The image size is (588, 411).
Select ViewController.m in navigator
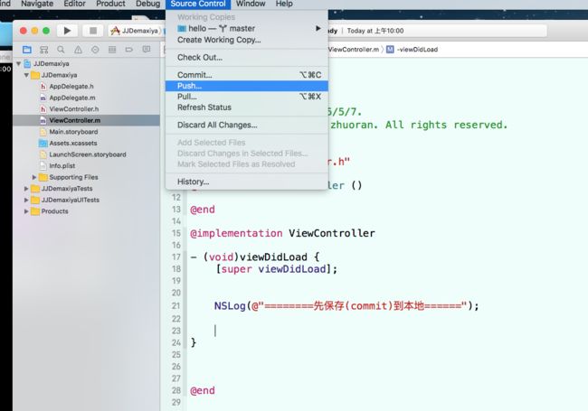coord(87,120)
